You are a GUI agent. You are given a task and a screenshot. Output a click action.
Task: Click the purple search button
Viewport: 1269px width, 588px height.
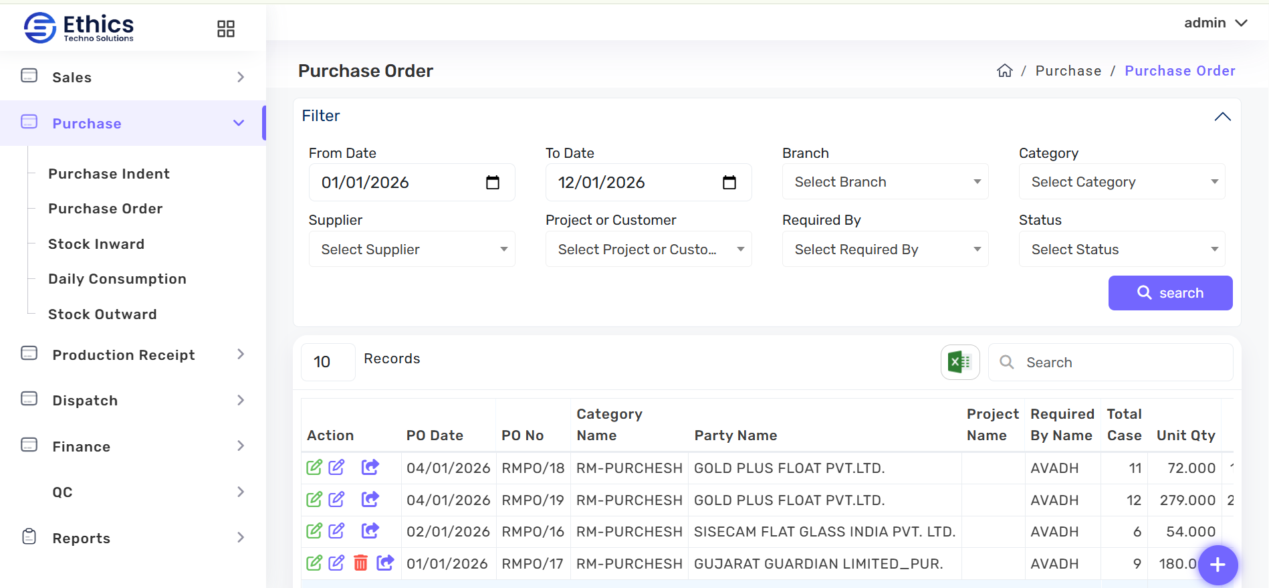tap(1170, 293)
